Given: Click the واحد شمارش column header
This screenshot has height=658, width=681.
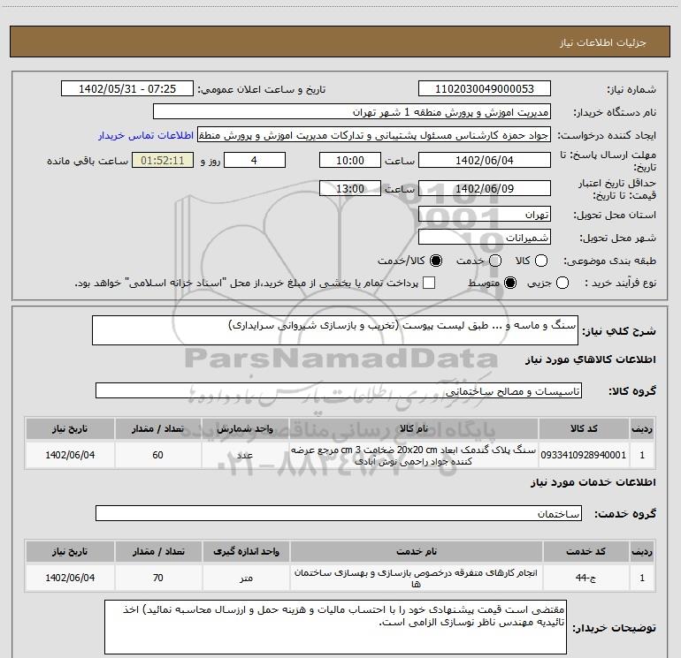Looking at the screenshot, I should point(245,428).
